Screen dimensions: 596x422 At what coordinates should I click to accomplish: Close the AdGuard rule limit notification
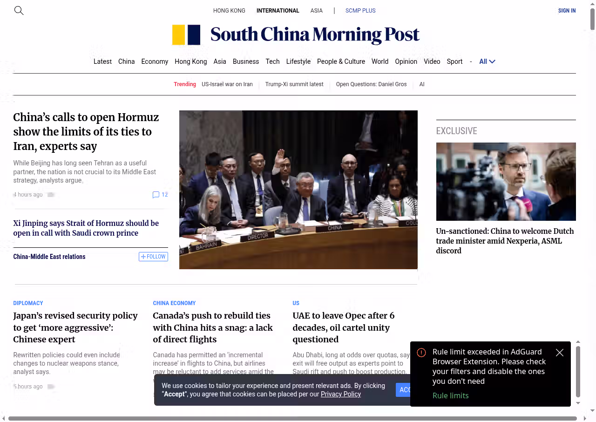[x=560, y=353]
